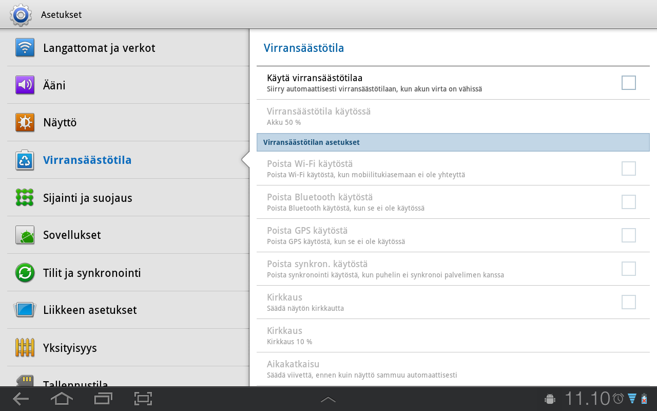Open Langattomat ja verkot Wi-Fi icon
The image size is (657, 411).
click(25, 48)
